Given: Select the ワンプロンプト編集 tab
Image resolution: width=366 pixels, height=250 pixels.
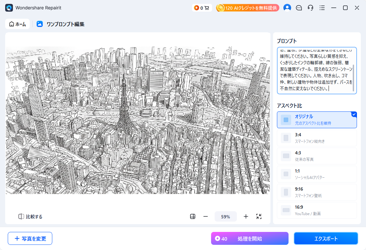Looking at the screenshot, I should point(65,24).
